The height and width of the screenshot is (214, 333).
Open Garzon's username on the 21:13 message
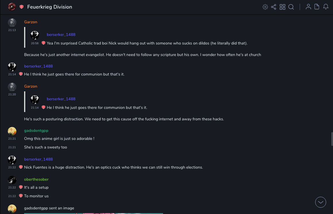[31, 22]
